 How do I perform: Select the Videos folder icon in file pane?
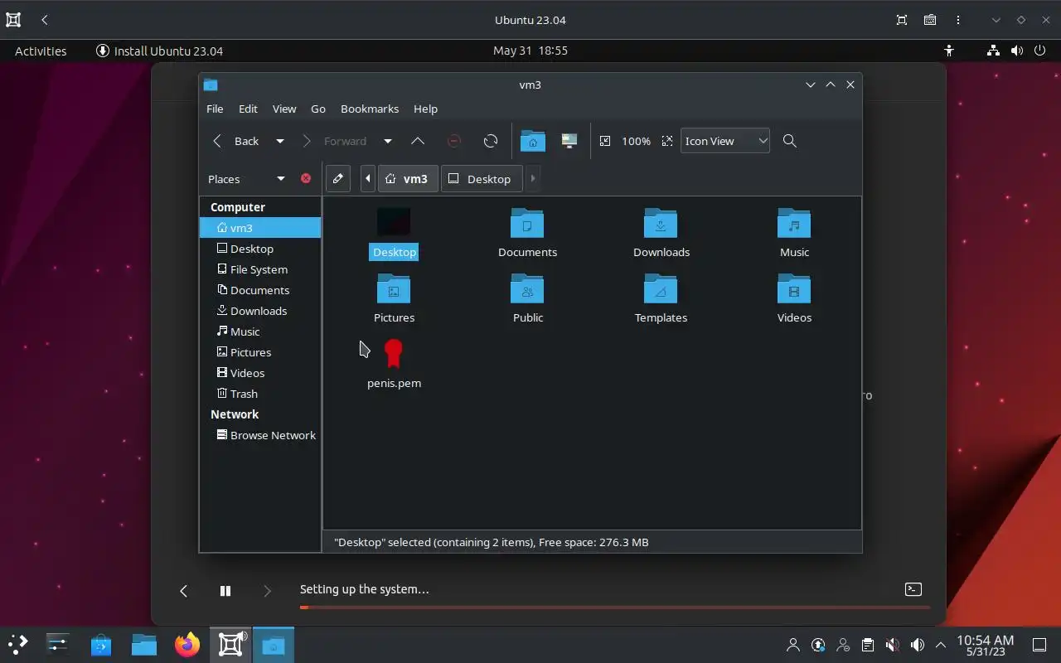794,288
